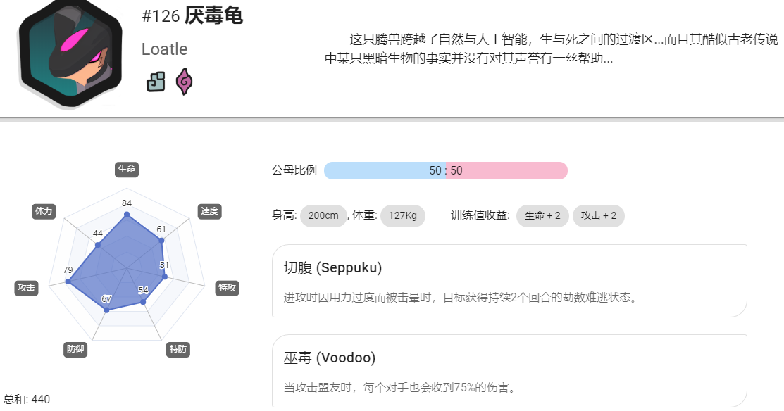Click the pink female ratio bar
The image size is (784, 411).
(506, 171)
